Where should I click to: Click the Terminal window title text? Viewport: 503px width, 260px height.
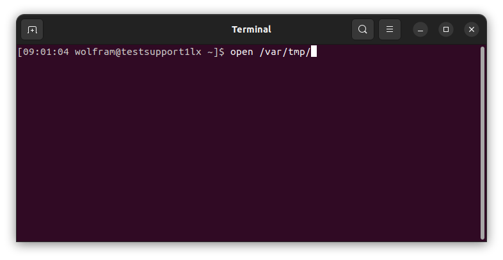[x=251, y=29]
